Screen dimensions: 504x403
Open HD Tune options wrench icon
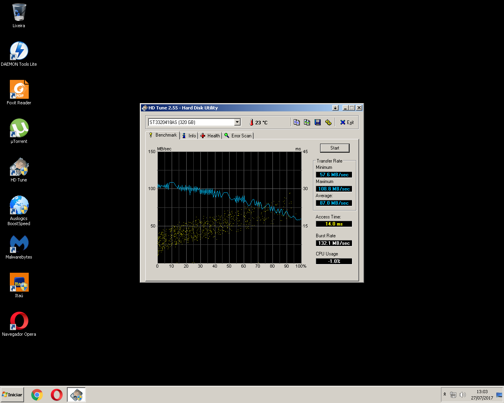click(328, 122)
